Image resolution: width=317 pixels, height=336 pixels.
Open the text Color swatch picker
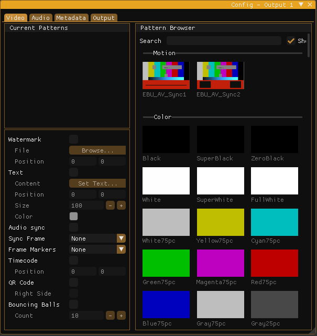[x=73, y=216]
